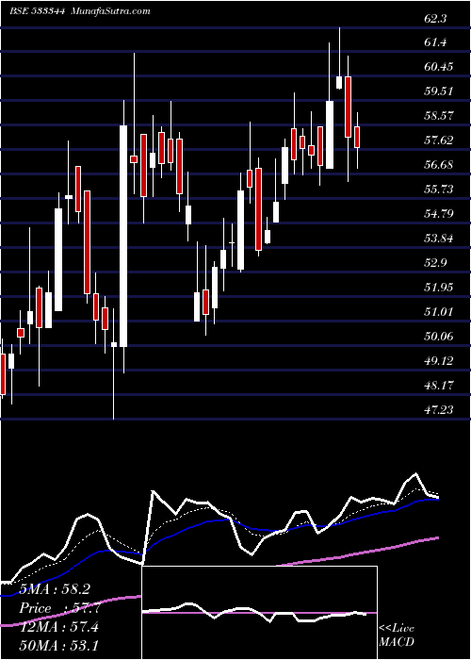The width and height of the screenshot is (471, 660).
Task: Click the 50.06 price axis label
Action: (x=440, y=336)
